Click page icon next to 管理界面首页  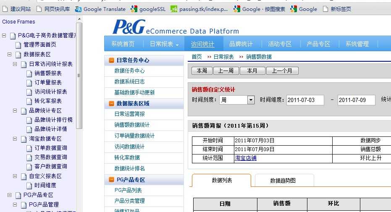pos(18,45)
